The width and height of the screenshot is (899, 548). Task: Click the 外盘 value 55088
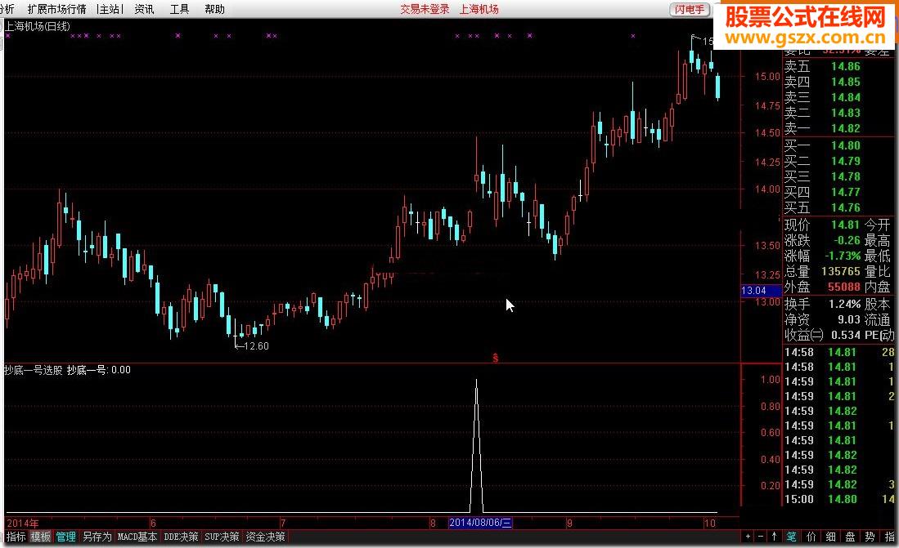click(x=844, y=287)
